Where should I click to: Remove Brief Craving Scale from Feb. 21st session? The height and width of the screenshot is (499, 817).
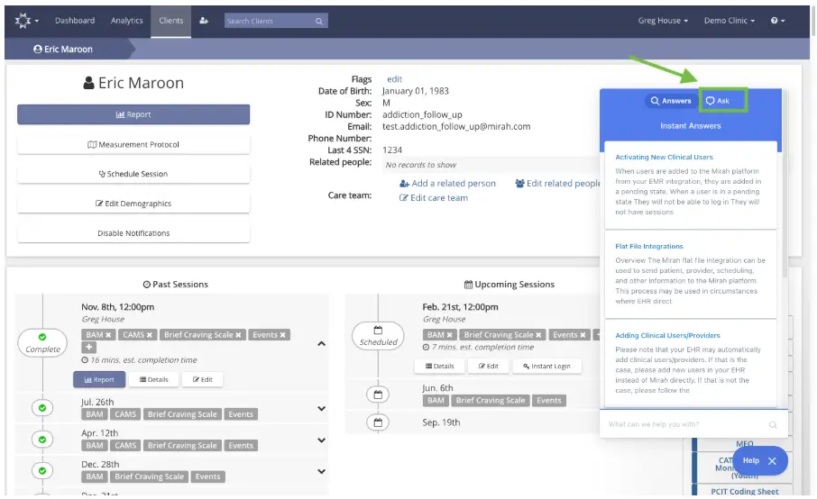click(x=538, y=335)
